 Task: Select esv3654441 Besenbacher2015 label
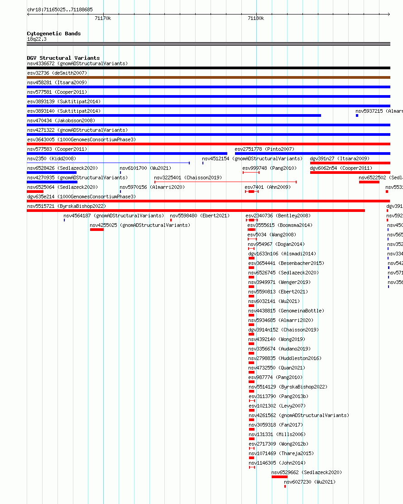286,263
